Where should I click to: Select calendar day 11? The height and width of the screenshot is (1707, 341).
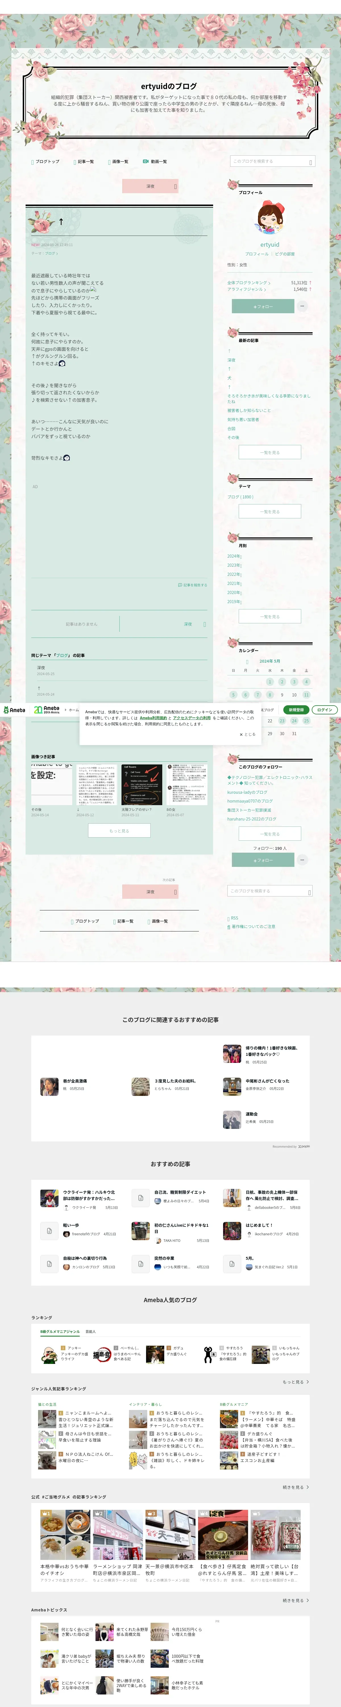pos(306,694)
